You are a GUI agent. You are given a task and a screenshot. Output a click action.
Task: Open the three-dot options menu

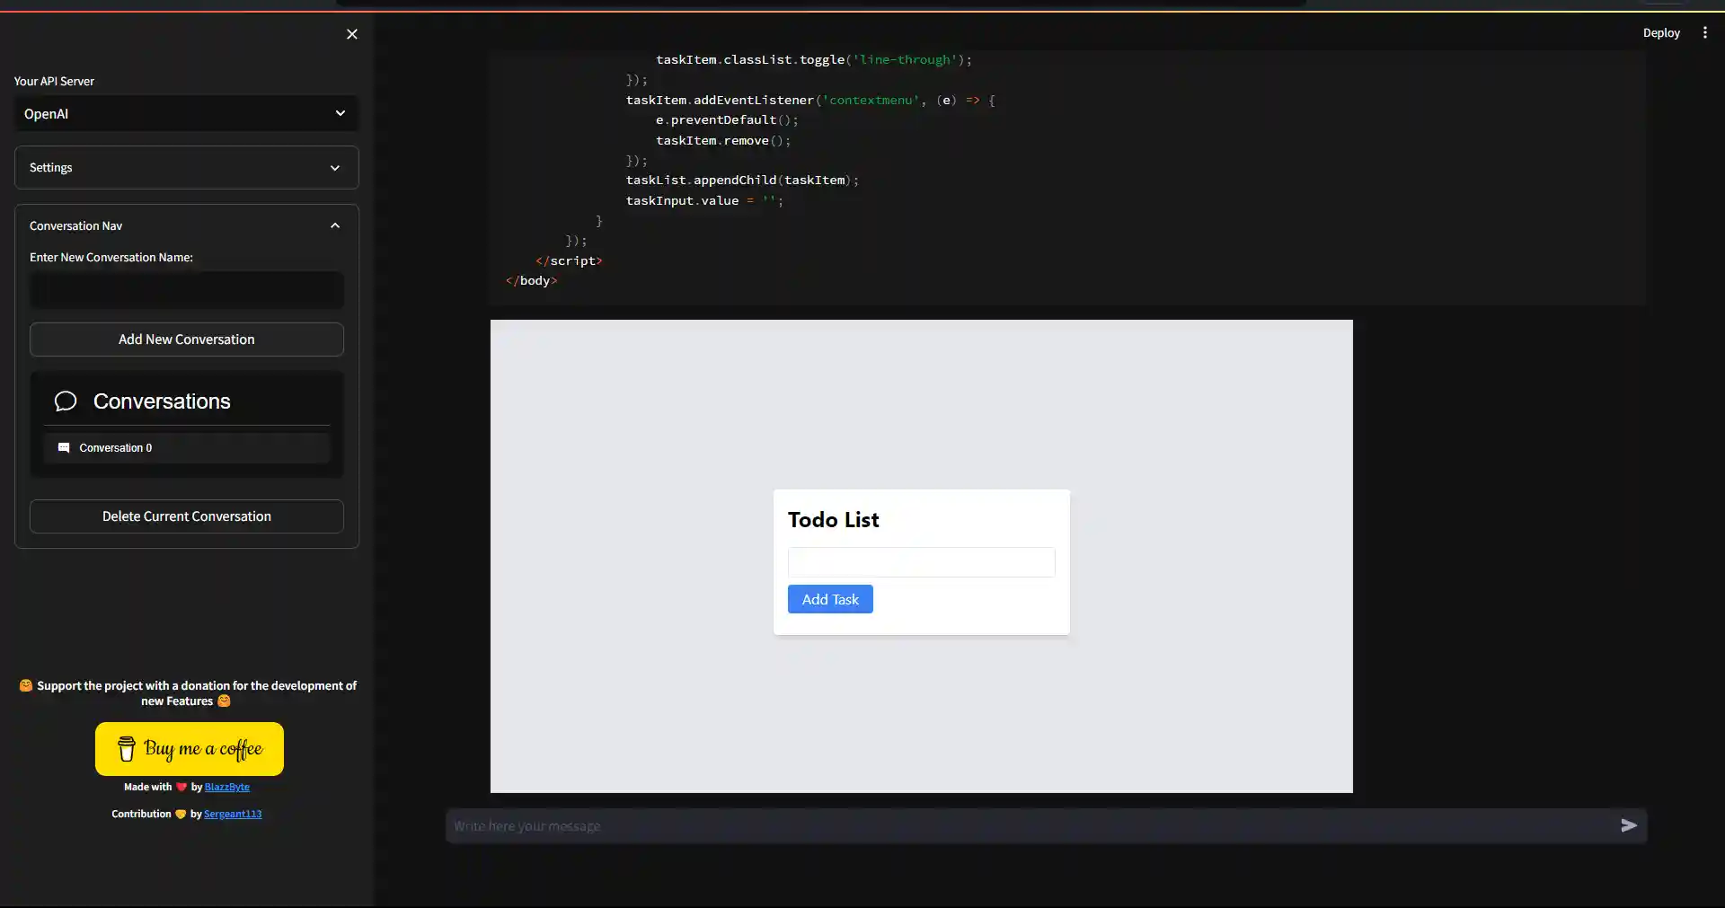pos(1705,32)
